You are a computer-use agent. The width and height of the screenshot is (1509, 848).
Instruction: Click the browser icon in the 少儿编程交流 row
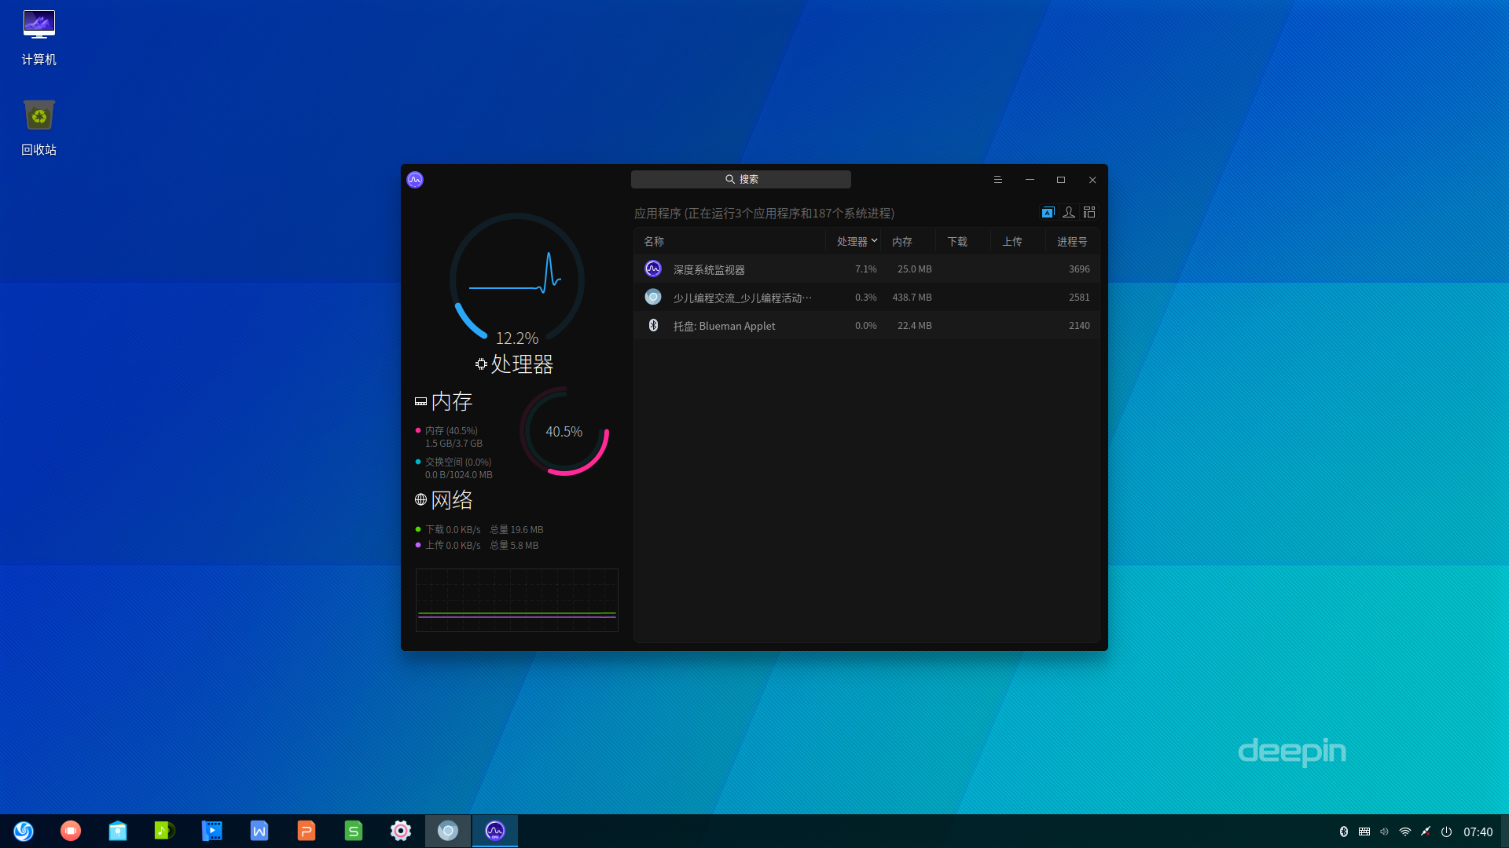tap(653, 298)
